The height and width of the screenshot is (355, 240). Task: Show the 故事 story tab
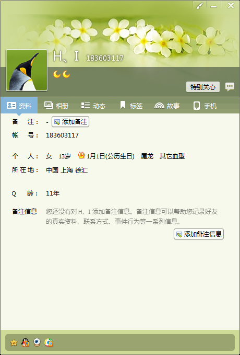point(167,106)
